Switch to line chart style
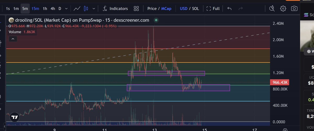This screenshot has width=314, height=131. coord(77,9)
